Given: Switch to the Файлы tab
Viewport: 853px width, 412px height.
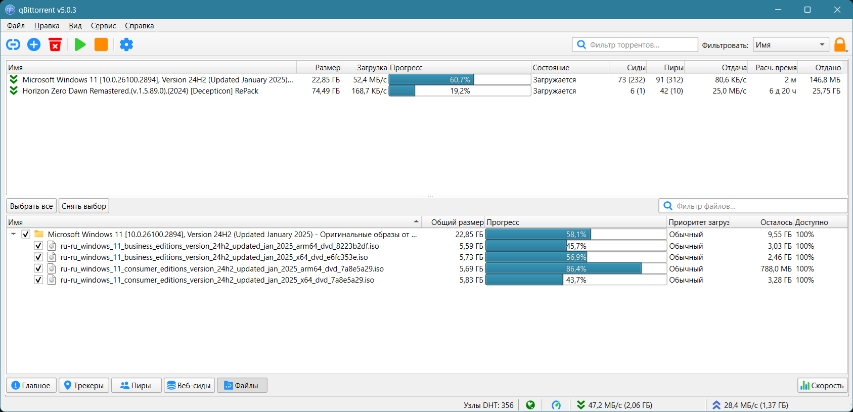Looking at the screenshot, I should tap(242, 385).
